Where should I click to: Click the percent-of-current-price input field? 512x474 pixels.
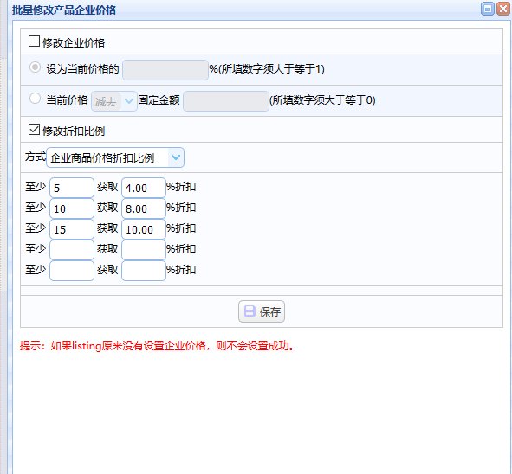(165, 70)
